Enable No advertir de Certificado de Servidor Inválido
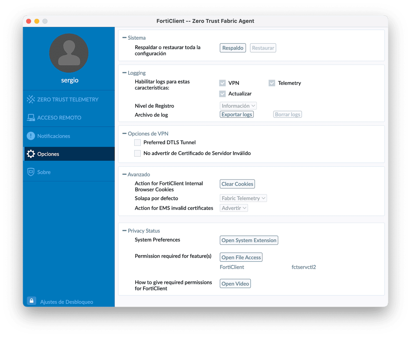 [138, 153]
